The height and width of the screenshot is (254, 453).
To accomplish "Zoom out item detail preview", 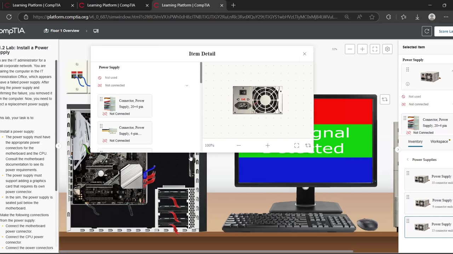I will pyautogui.click(x=239, y=145).
